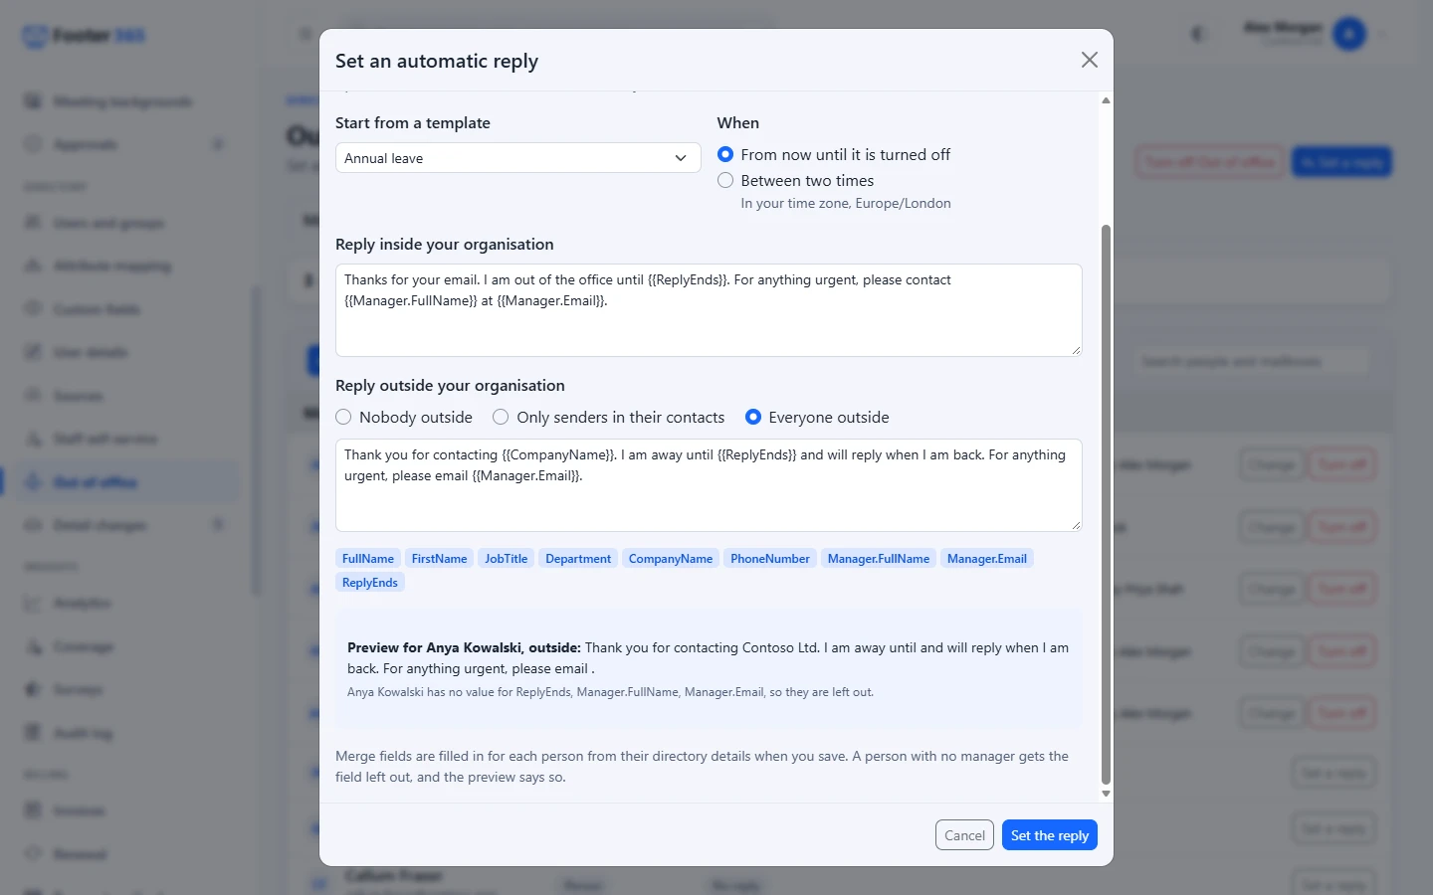
Task: Insert the ReplyEnds merge field
Action: tap(370, 583)
